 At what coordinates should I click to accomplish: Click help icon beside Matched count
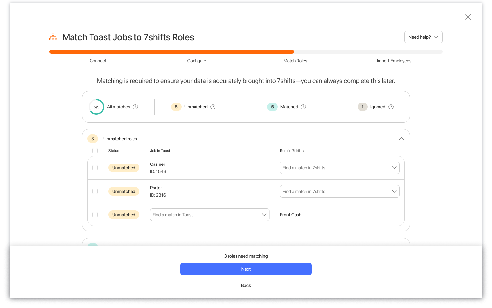pyautogui.click(x=303, y=107)
